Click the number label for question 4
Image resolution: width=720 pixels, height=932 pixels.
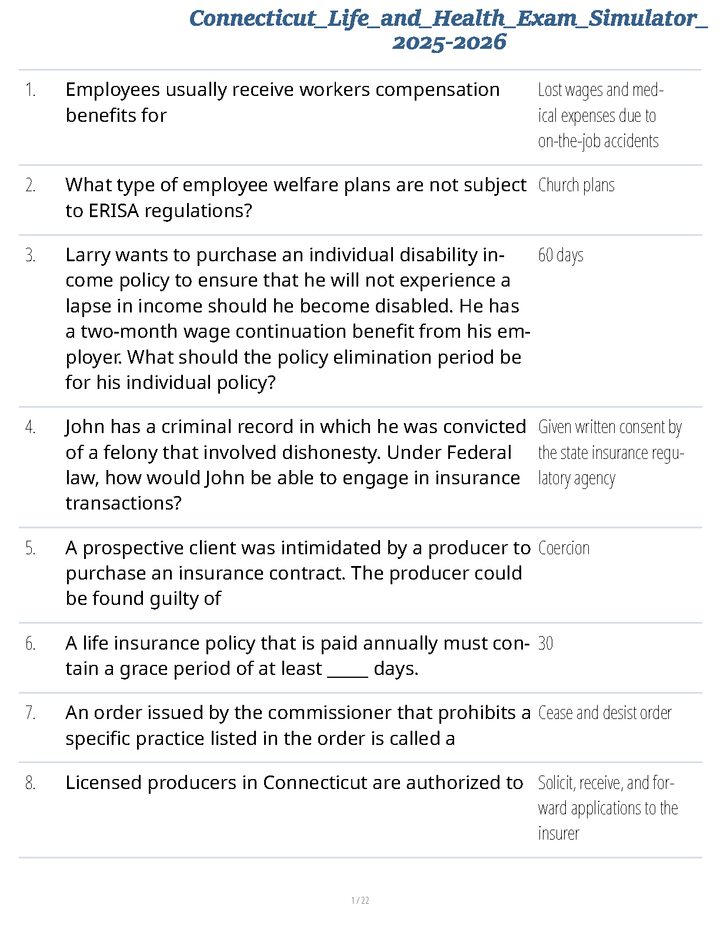coord(31,428)
